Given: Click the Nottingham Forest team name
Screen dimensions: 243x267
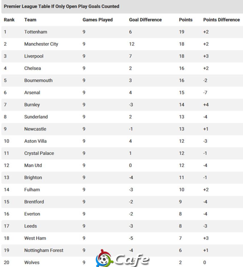Looking at the screenshot, I should [x=44, y=250].
